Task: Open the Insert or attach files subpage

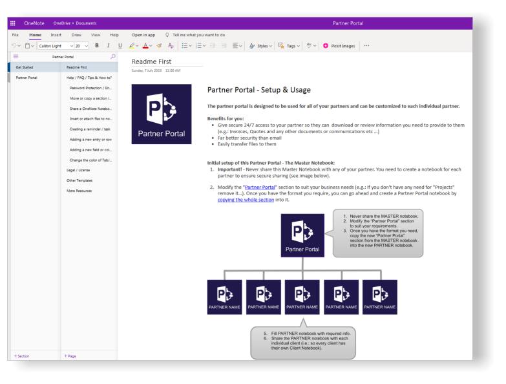Action: coord(89,119)
